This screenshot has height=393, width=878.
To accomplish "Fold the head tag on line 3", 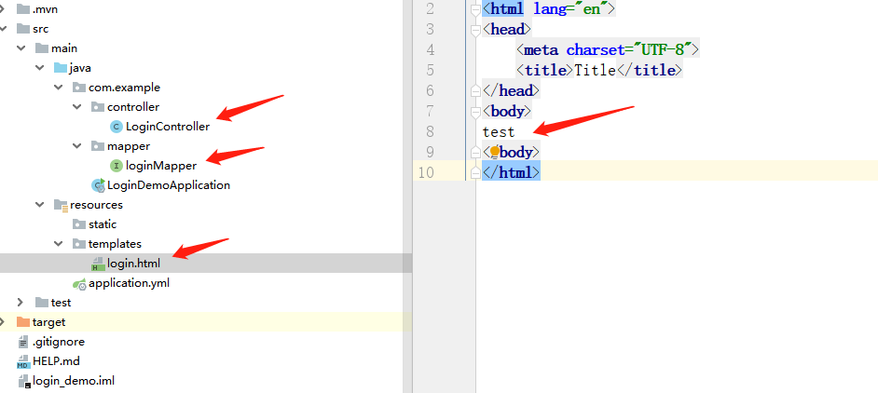I will (475, 29).
